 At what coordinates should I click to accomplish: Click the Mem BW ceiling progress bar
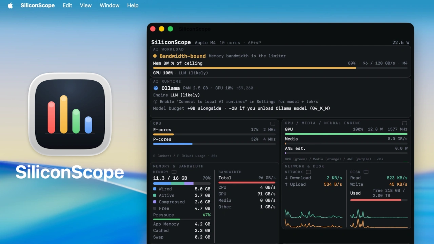(x=280, y=68)
